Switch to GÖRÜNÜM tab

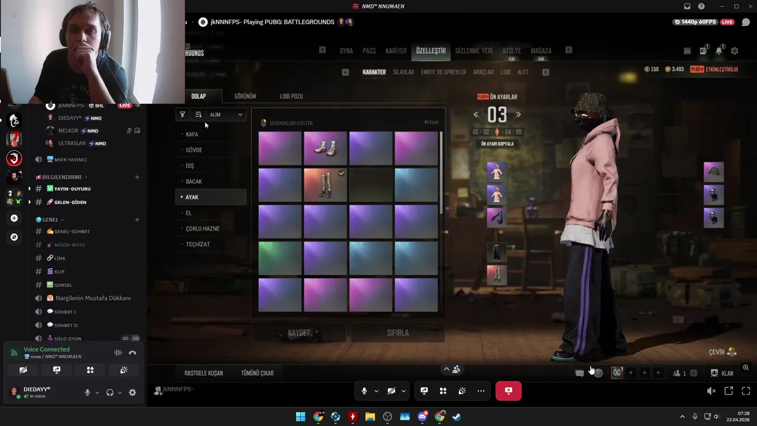coord(245,96)
